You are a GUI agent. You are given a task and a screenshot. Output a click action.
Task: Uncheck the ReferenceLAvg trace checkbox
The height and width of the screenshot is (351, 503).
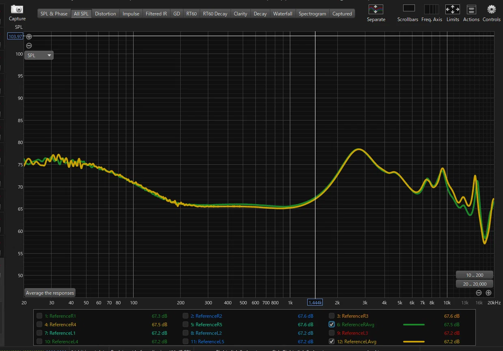click(332, 341)
